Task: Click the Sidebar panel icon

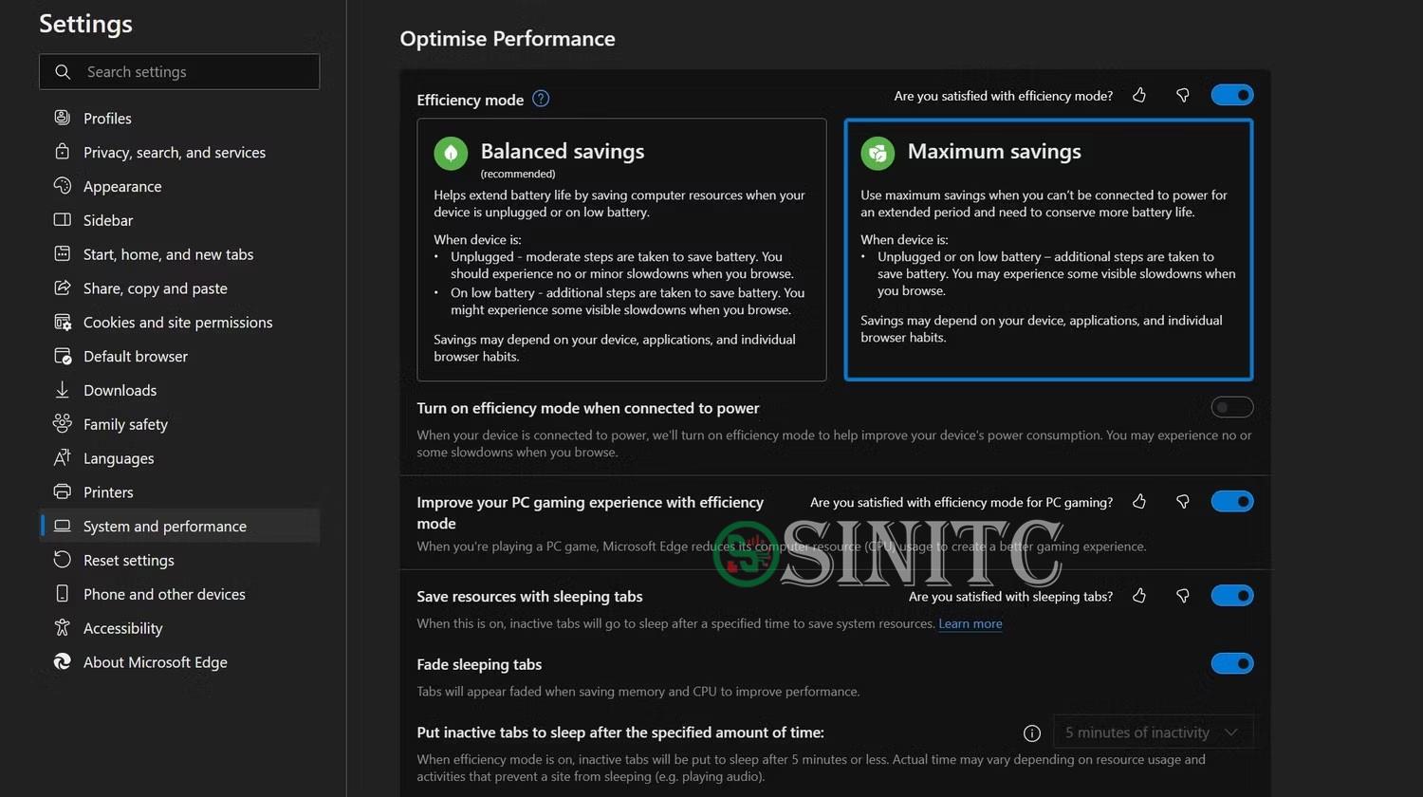Action: [63, 220]
